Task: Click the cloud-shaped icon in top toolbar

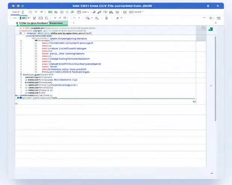Action: (x=30, y=12)
